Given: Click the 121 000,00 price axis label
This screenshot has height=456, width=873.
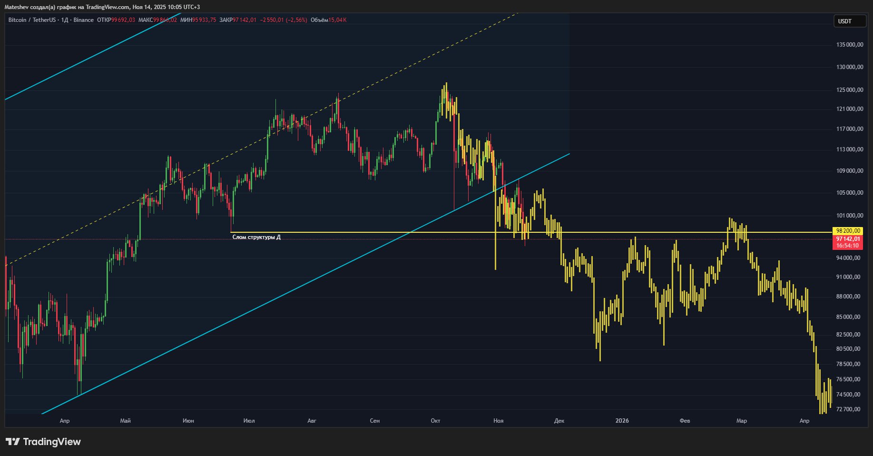Looking at the screenshot, I should click(x=850, y=109).
